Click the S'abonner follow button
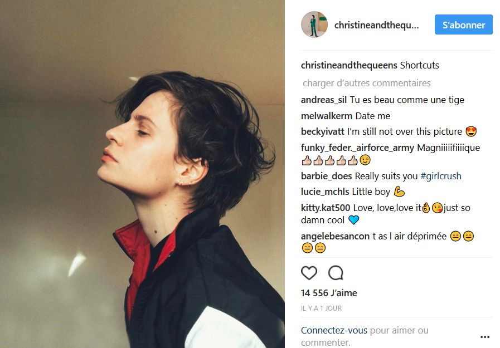Screen dimensions: 500x348 (x=463, y=24)
